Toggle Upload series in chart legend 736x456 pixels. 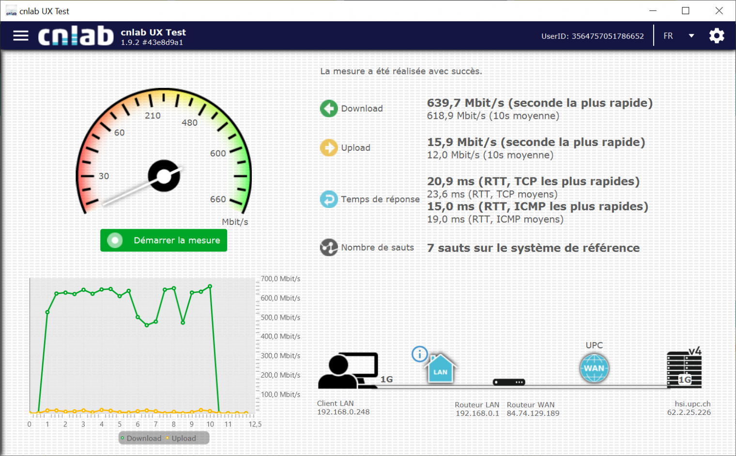click(181, 438)
